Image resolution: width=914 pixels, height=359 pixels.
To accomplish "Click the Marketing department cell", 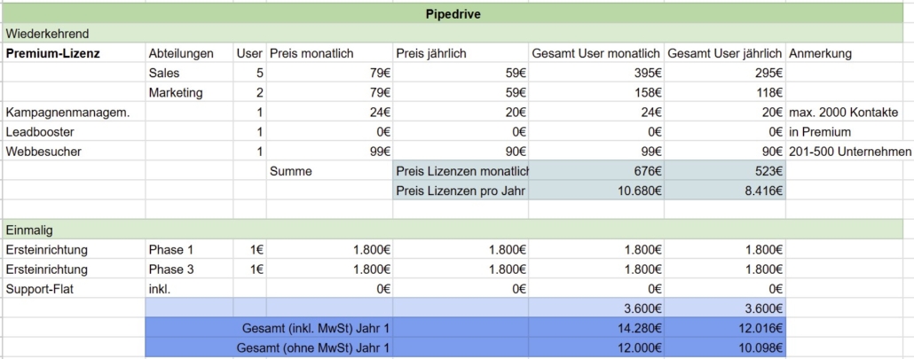I will tap(176, 92).
